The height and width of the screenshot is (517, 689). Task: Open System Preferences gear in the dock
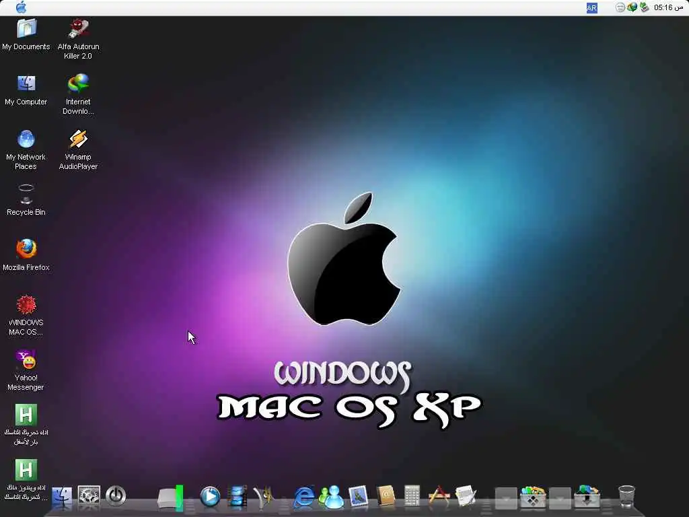(89, 496)
